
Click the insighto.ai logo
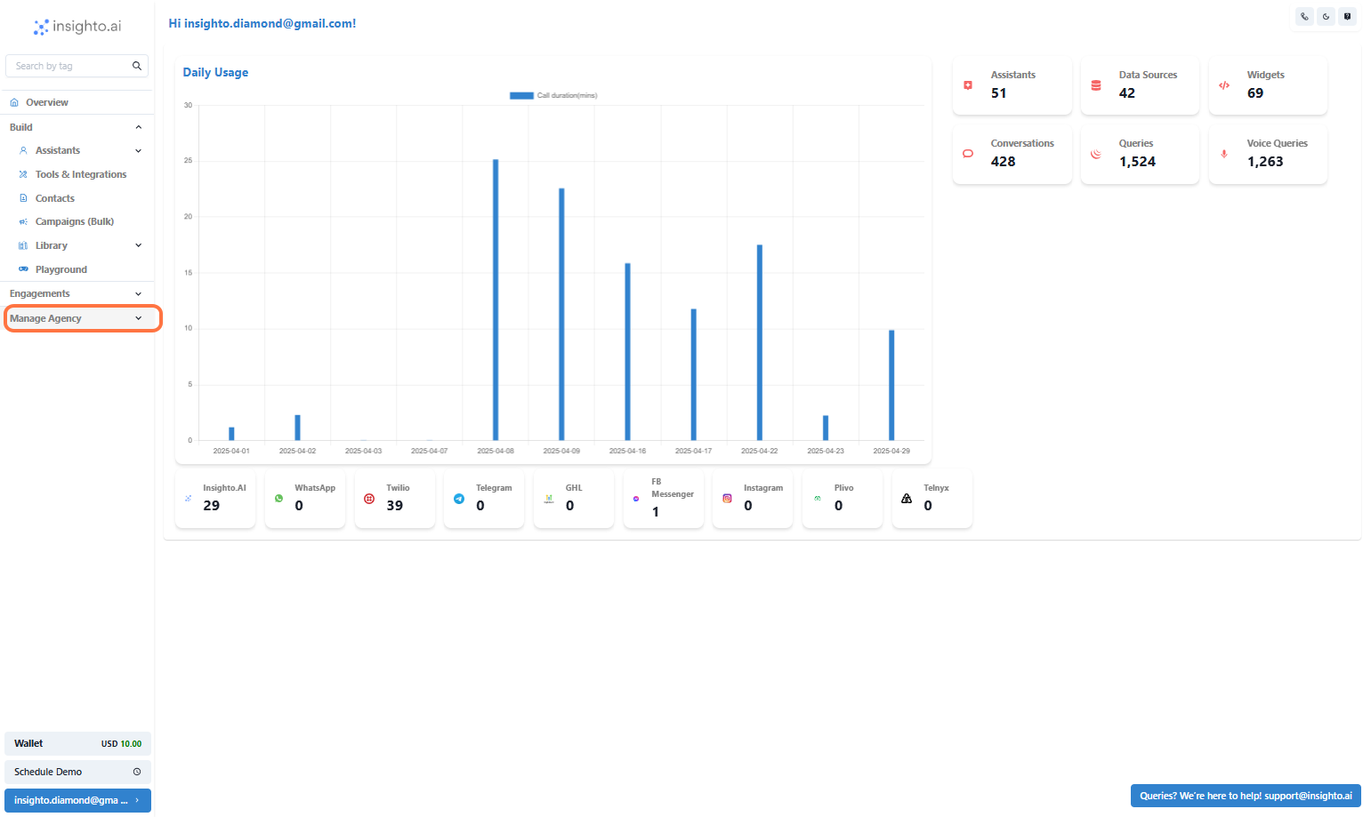77,27
